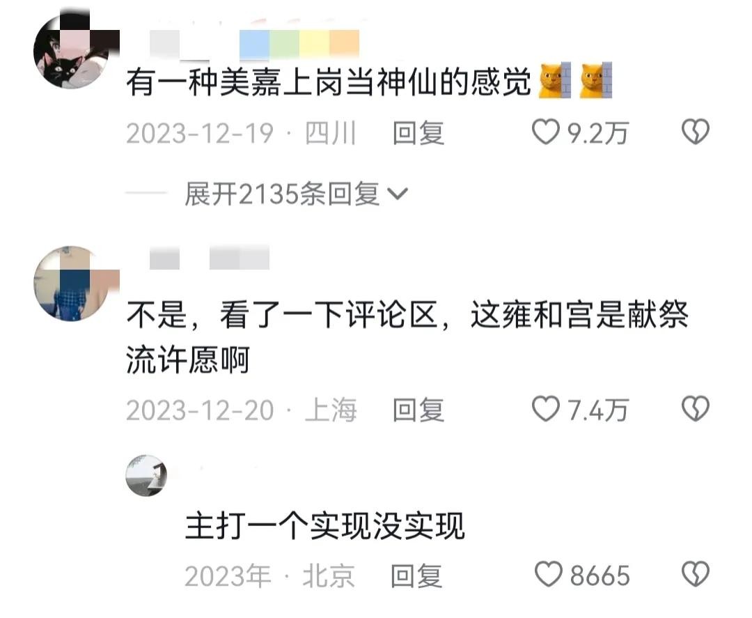Open the small avatar of 北京 replier

[146, 475]
